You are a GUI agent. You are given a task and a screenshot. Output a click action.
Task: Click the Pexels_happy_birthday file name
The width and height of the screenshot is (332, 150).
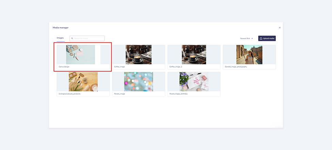click(178, 94)
